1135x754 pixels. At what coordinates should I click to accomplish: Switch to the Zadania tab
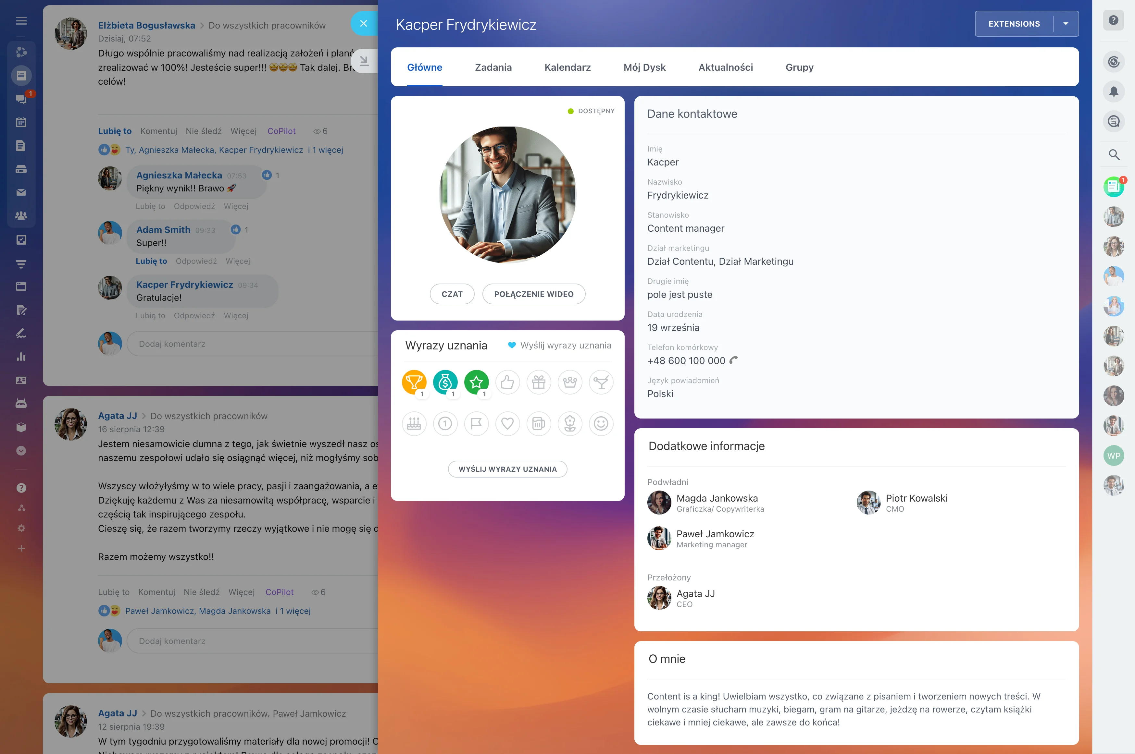[x=493, y=67]
